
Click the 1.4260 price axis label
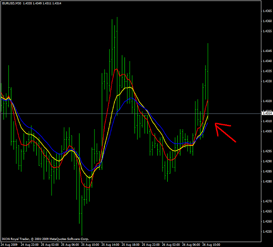pos(267,221)
